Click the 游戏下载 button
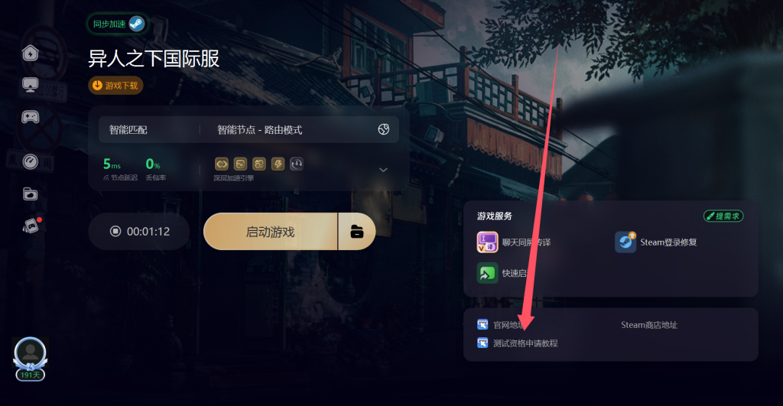The height and width of the screenshot is (406, 783). point(116,86)
